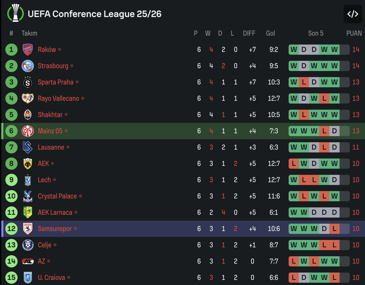Screen dimensions: 365x285
Task: Click the embed code icon button
Action: pos(353,14)
